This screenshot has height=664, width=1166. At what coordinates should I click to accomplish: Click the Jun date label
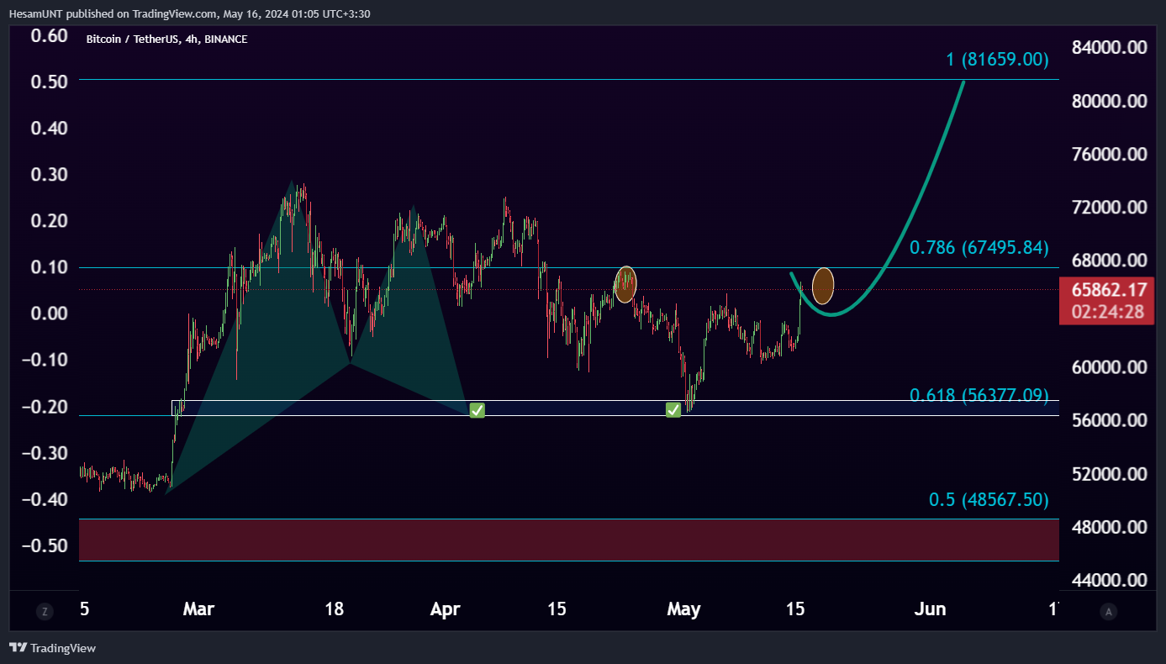(930, 609)
